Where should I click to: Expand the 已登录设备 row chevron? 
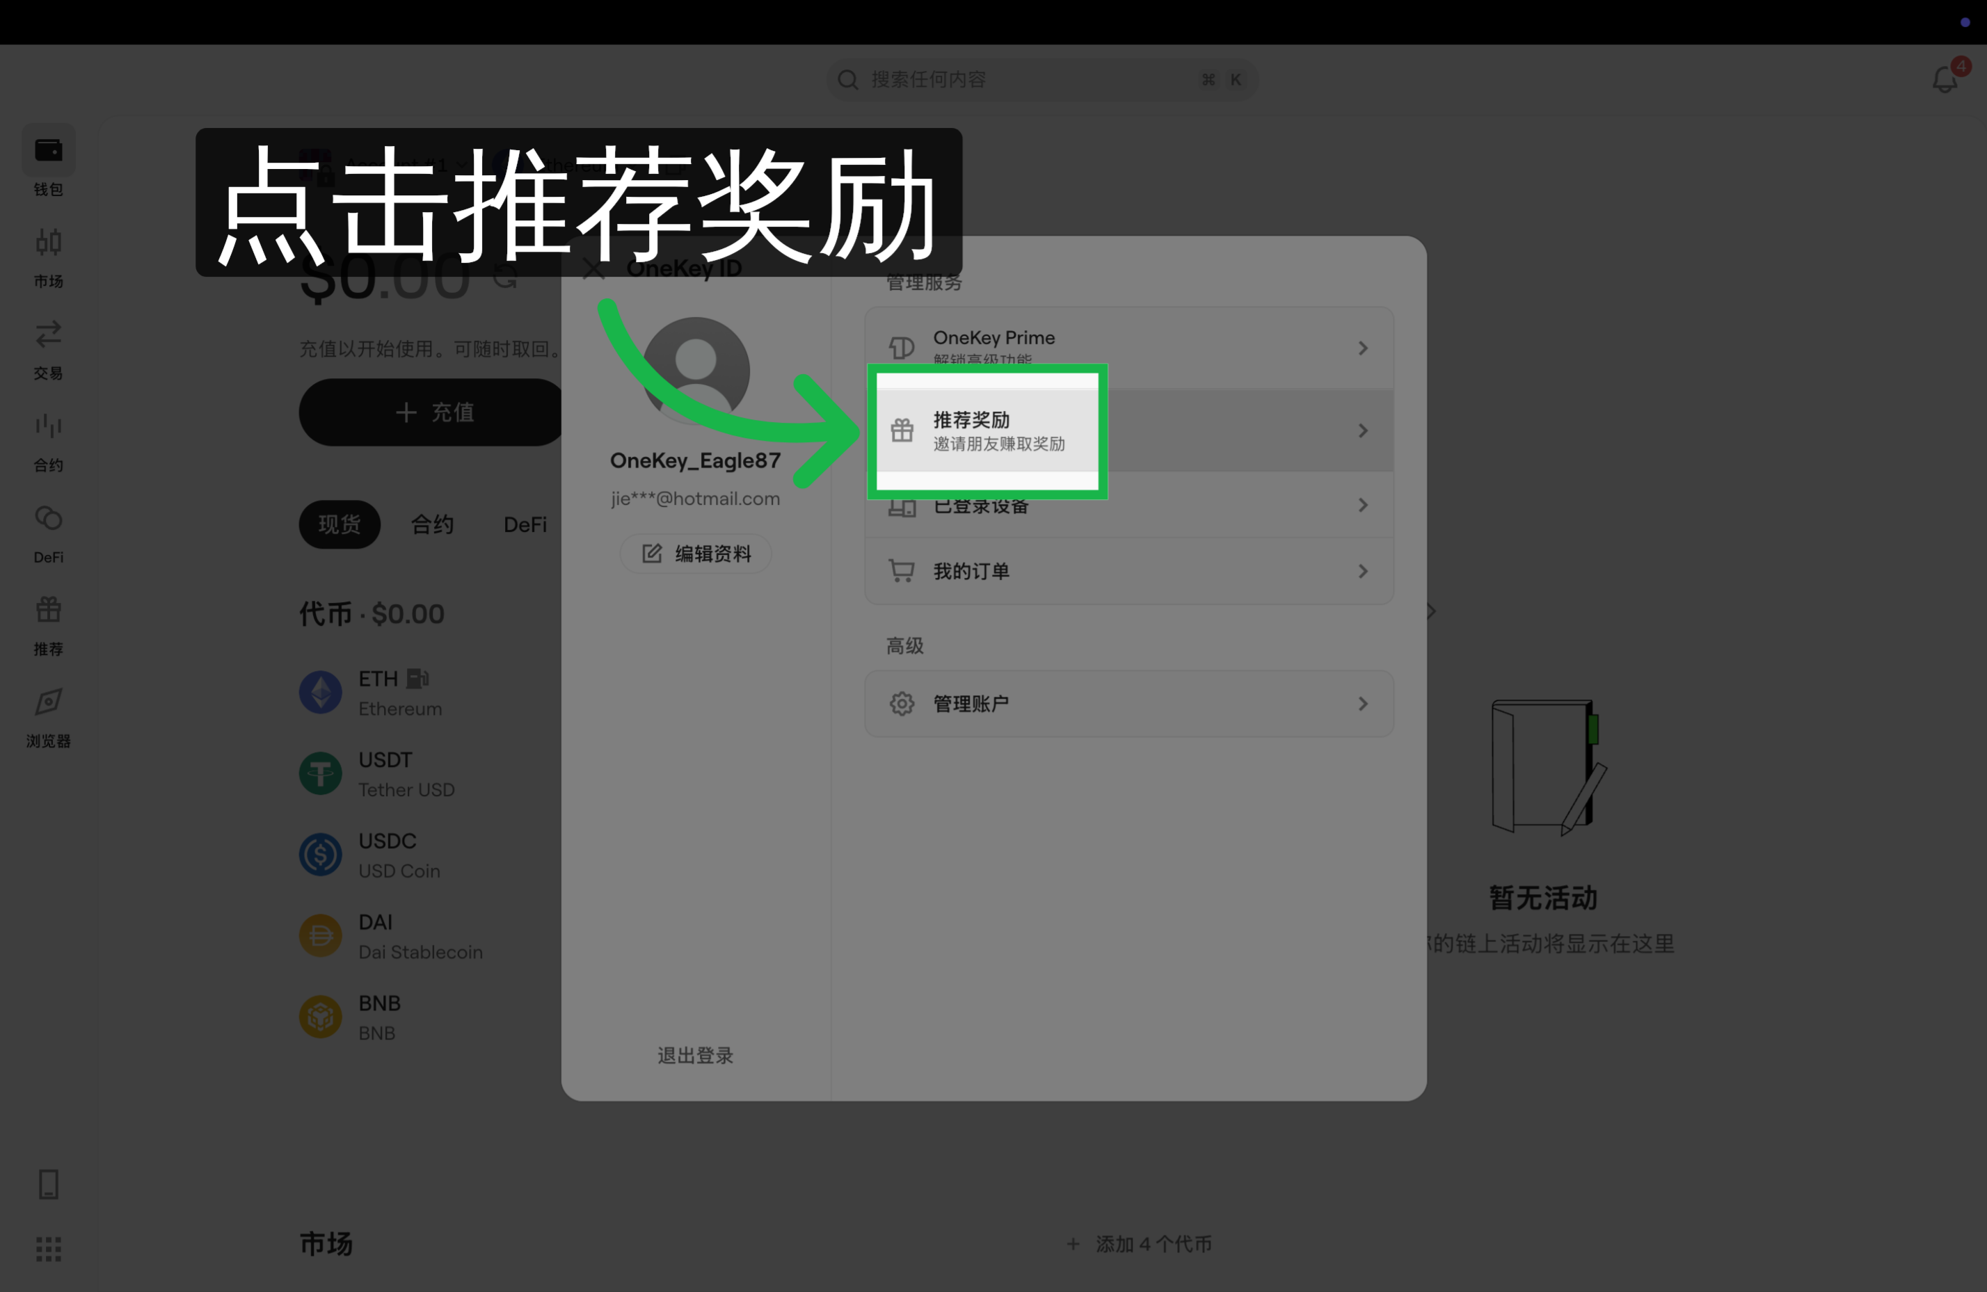pyautogui.click(x=1362, y=505)
